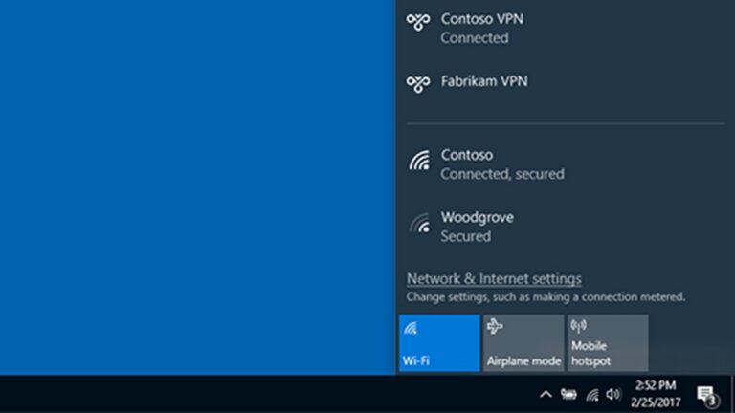Viewport: 735px width, 413px height.
Task: Open Network & Internet settings
Action: click(x=494, y=278)
